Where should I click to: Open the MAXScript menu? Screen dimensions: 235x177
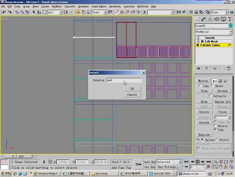coord(143,7)
